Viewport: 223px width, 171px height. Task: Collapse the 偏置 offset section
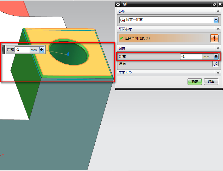point(218,48)
